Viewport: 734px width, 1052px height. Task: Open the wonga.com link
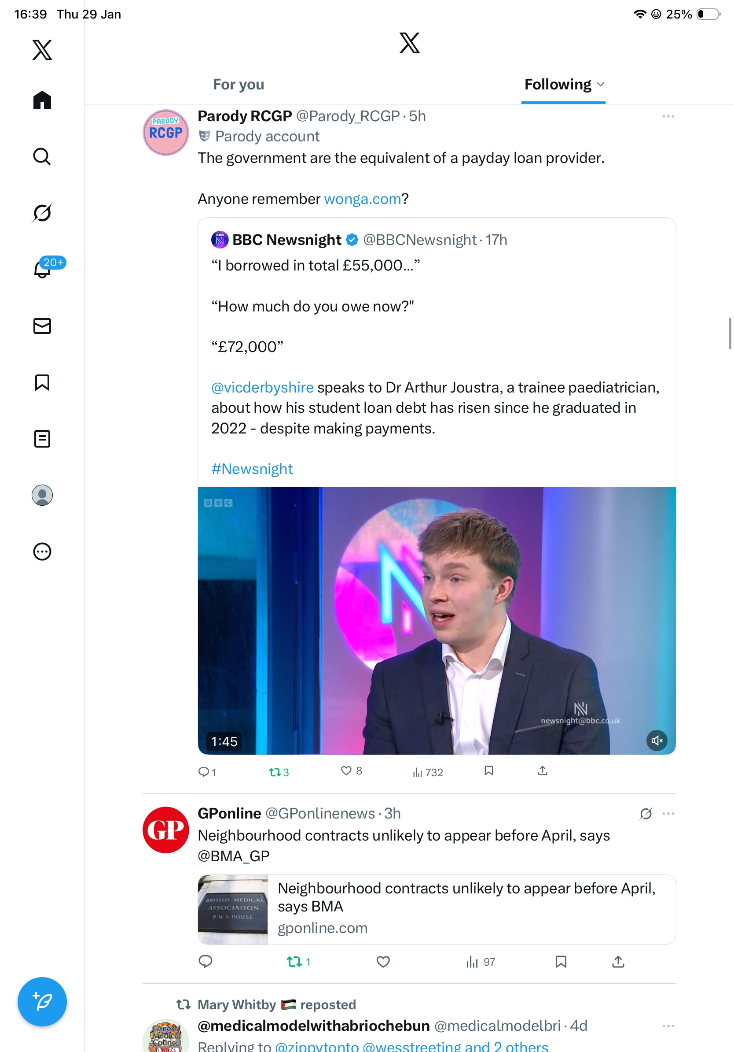coord(363,199)
